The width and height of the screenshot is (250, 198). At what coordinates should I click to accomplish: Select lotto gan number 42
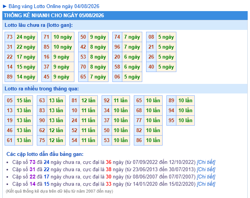coord(83,47)
